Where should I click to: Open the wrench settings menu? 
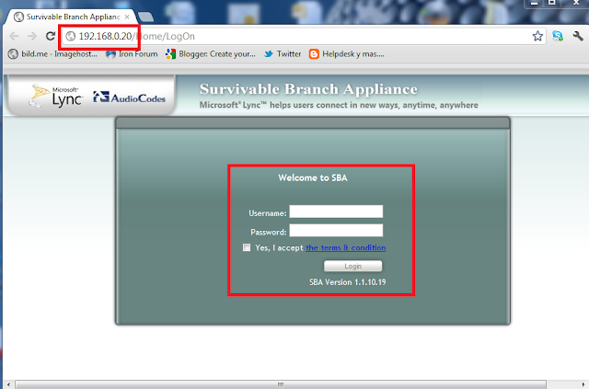click(578, 36)
